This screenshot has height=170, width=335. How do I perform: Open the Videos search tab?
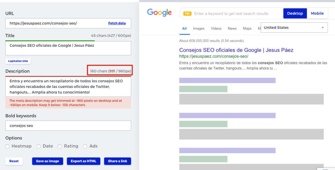pos(216,28)
